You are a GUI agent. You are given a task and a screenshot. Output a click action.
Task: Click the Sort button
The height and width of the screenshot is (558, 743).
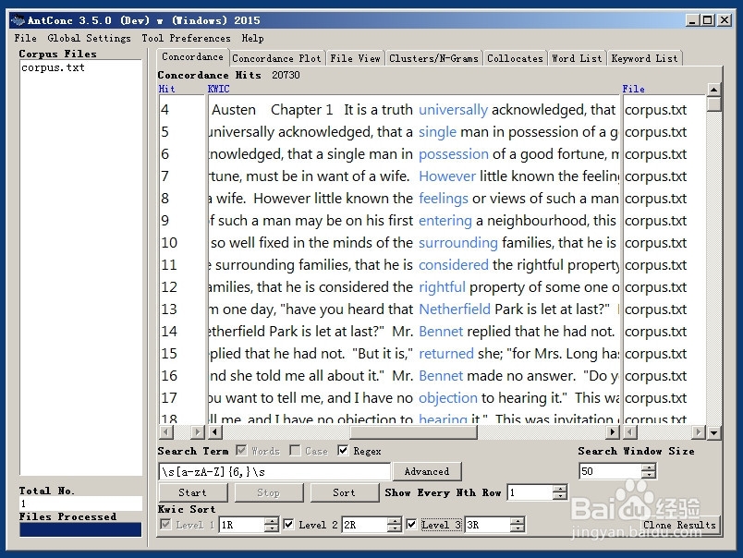345,492
